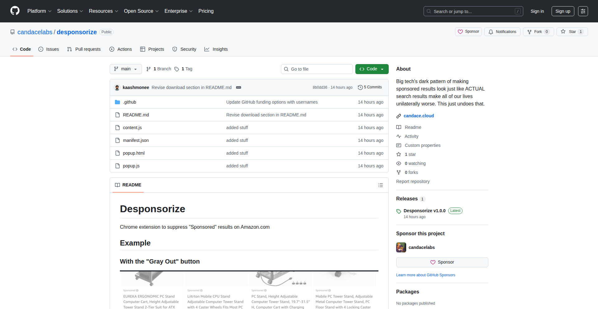Open the .github folder
This screenshot has height=309, width=598.
click(x=130, y=102)
